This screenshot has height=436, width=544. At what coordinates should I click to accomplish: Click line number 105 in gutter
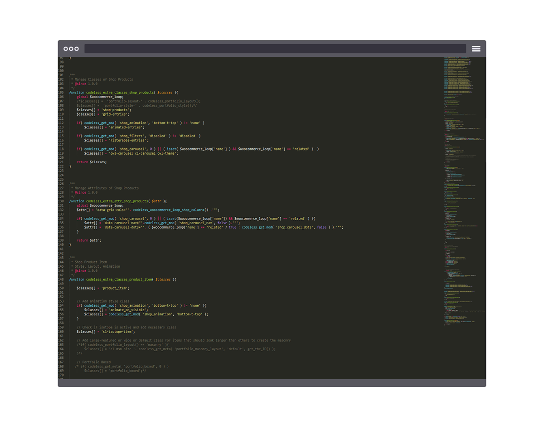61,93
